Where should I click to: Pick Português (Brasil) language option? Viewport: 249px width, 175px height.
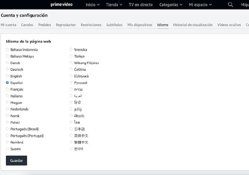[7, 129]
